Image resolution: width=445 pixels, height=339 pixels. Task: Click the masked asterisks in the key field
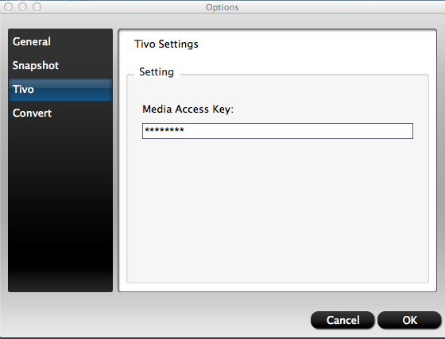tap(164, 130)
